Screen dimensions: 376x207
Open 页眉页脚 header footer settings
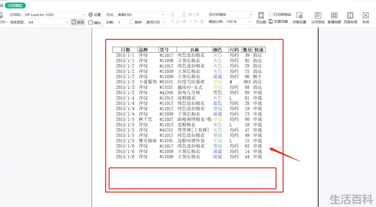coord(278,22)
